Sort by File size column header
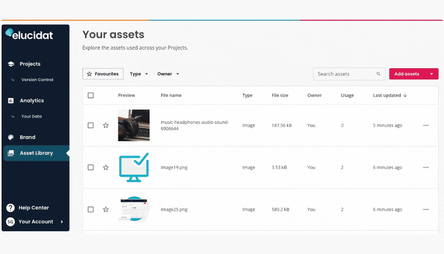 click(280, 95)
